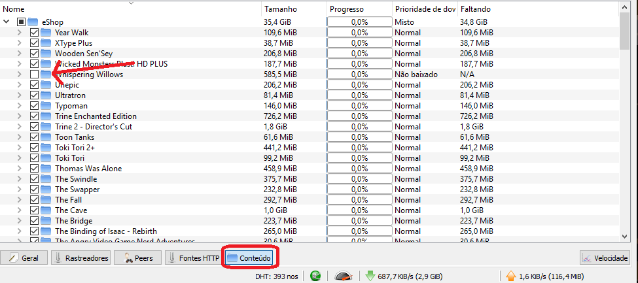Click the The Swindle folder icon
Image resolution: width=638 pixels, height=283 pixels.
coord(46,179)
